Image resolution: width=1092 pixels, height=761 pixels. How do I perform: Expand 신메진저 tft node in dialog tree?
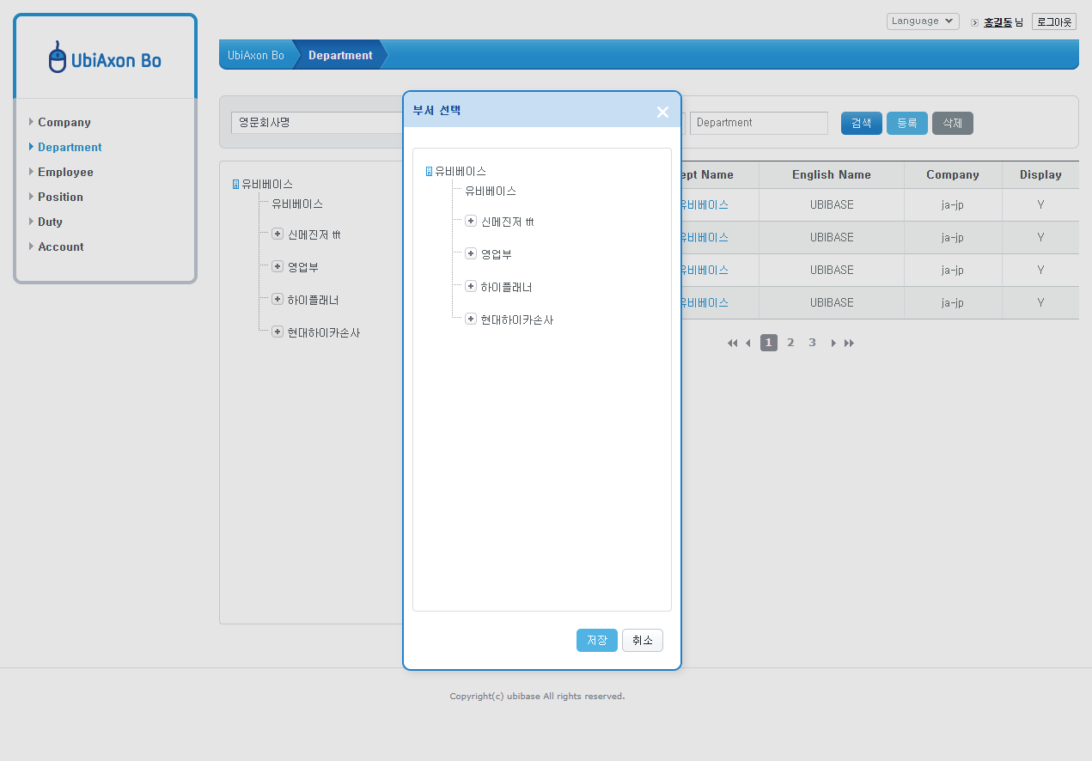point(471,221)
